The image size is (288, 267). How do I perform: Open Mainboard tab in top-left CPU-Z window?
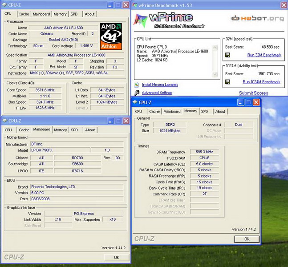click(x=41, y=14)
